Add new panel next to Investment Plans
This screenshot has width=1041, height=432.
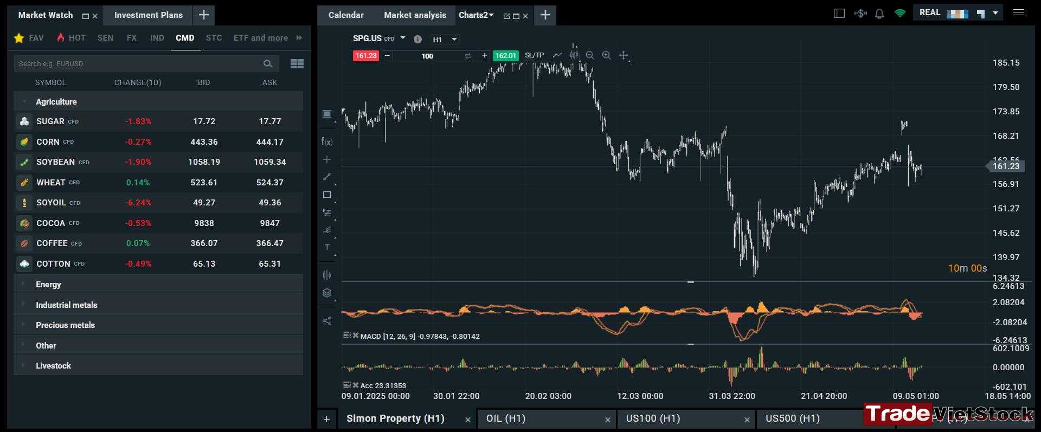204,15
